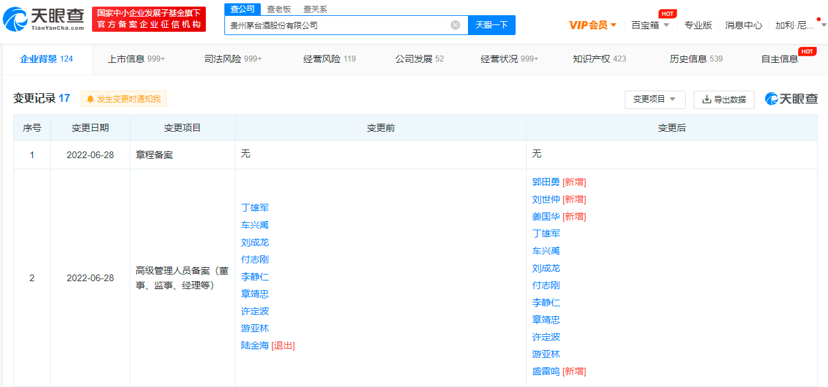Select the 高级管理人员备案 cell in row 2
This screenshot has height=387, width=828.
pos(183,278)
